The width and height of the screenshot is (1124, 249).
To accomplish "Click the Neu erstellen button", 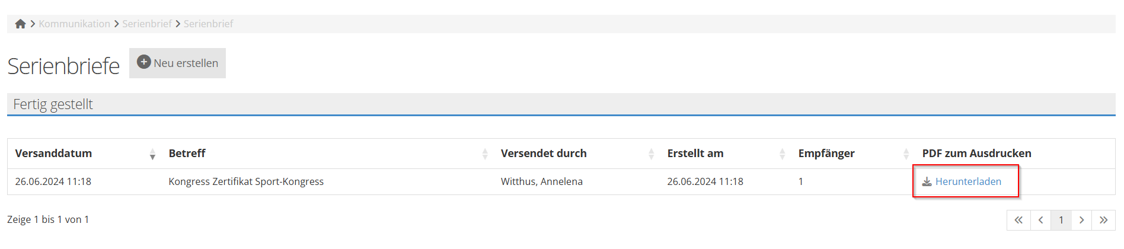I will point(178,63).
